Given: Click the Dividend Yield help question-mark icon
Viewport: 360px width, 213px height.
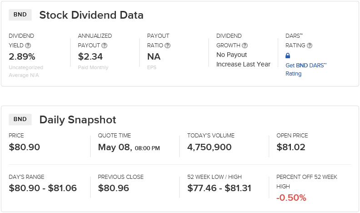Looking at the screenshot, I should 28,46.
